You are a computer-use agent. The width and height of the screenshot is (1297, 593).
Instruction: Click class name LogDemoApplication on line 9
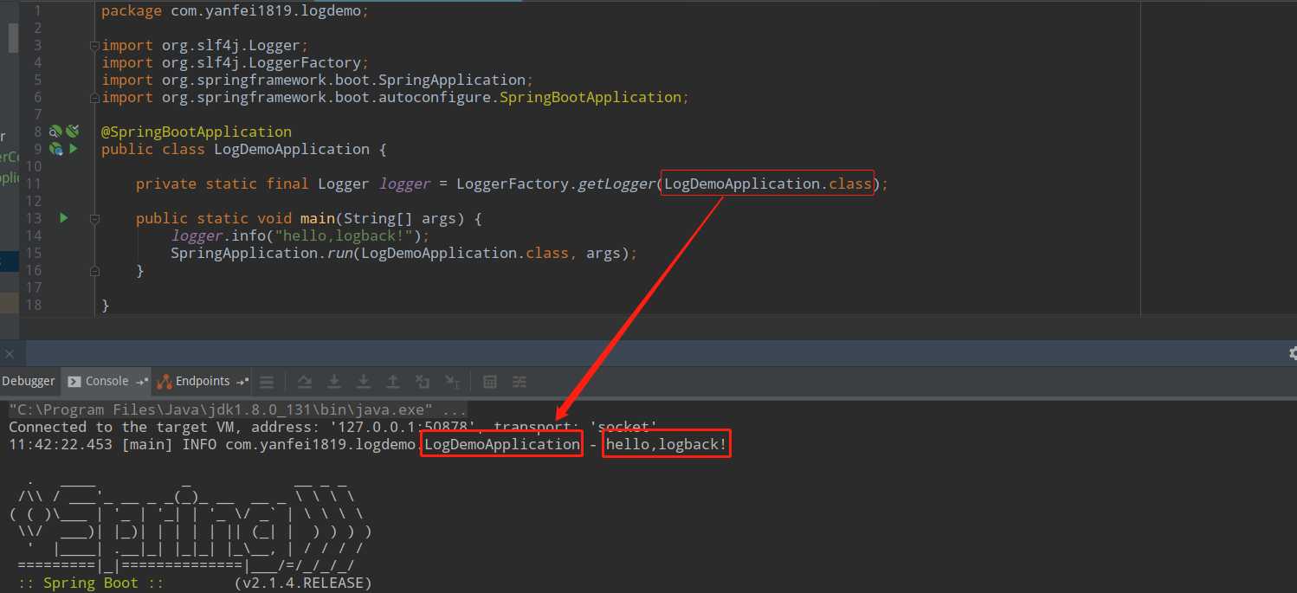coord(292,149)
